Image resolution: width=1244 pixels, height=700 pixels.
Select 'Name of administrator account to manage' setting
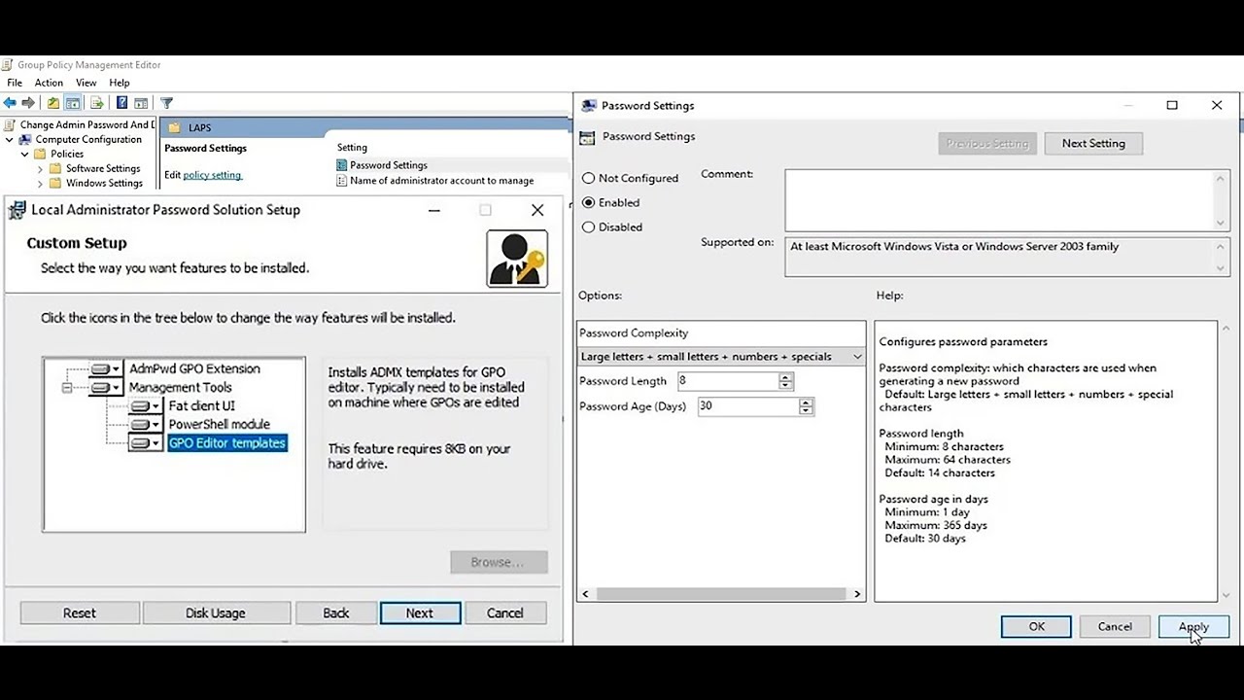(441, 180)
